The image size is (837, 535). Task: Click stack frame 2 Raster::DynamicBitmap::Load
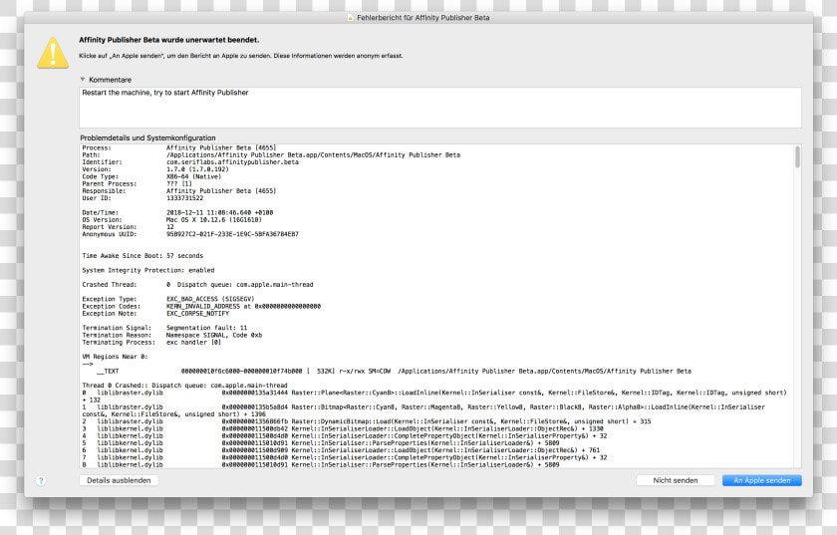[367, 421]
